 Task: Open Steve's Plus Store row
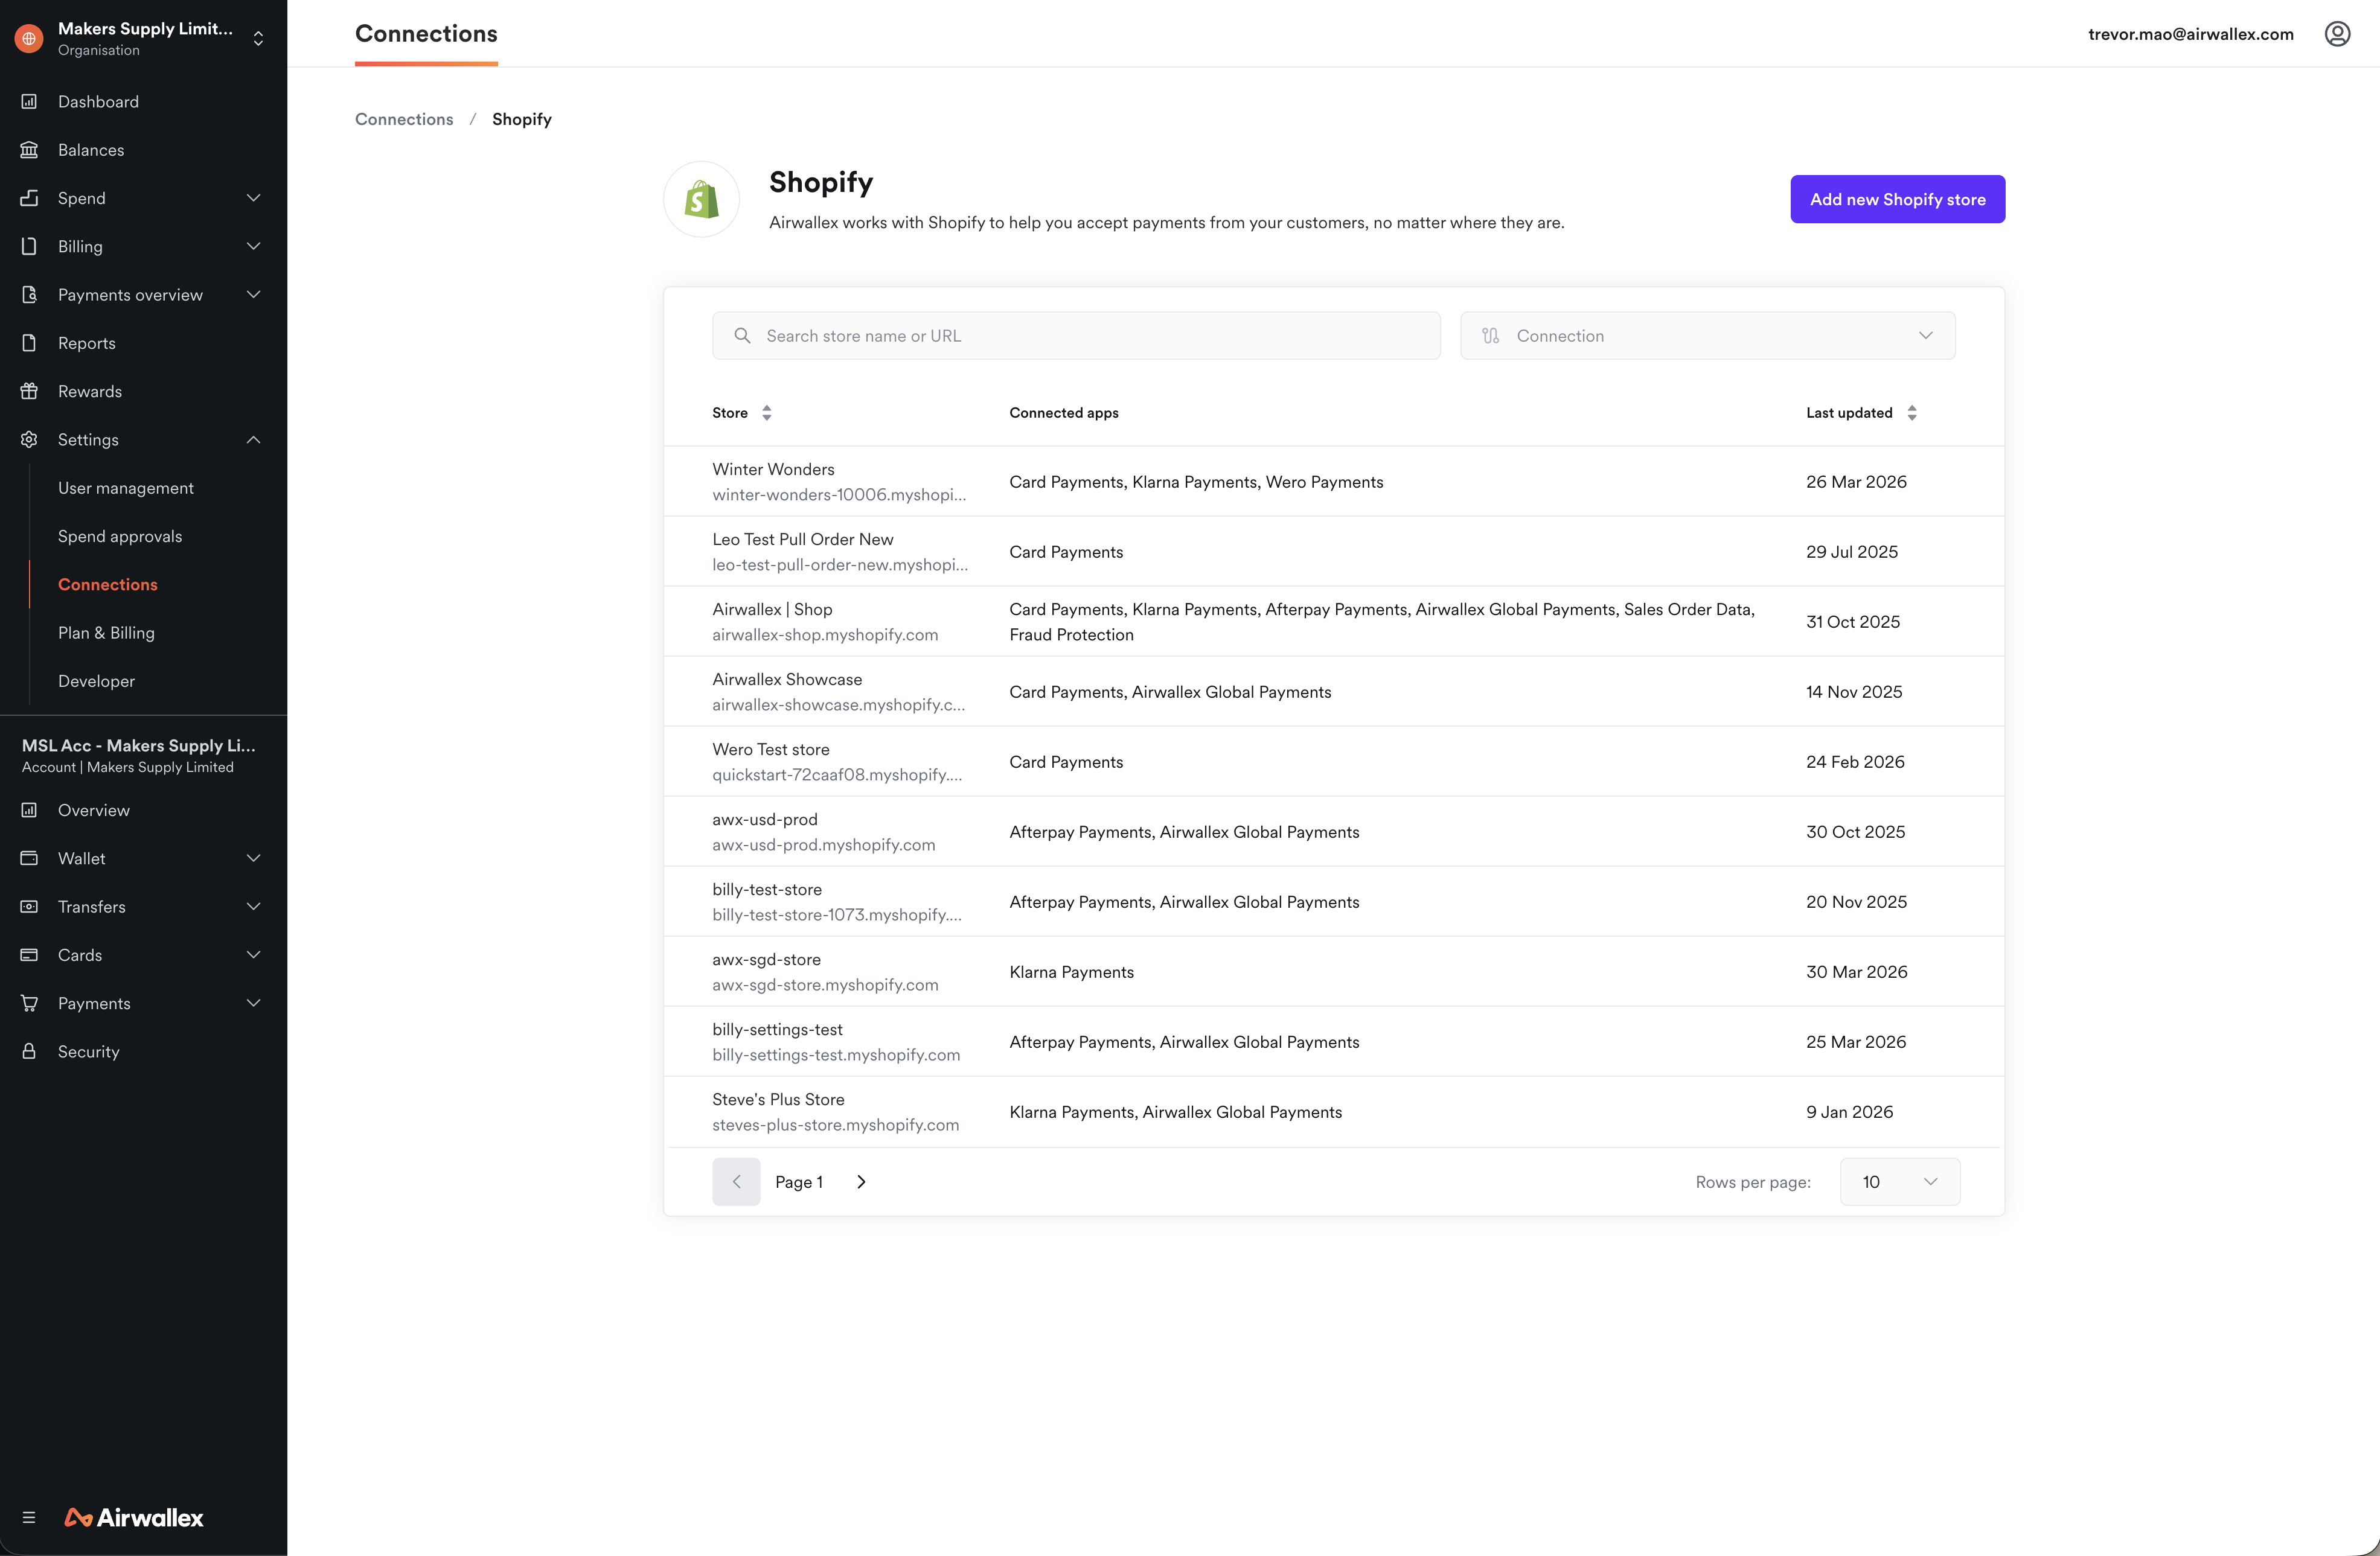point(1333,1112)
